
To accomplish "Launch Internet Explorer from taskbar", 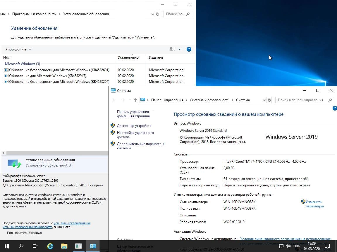I will coord(50,246).
